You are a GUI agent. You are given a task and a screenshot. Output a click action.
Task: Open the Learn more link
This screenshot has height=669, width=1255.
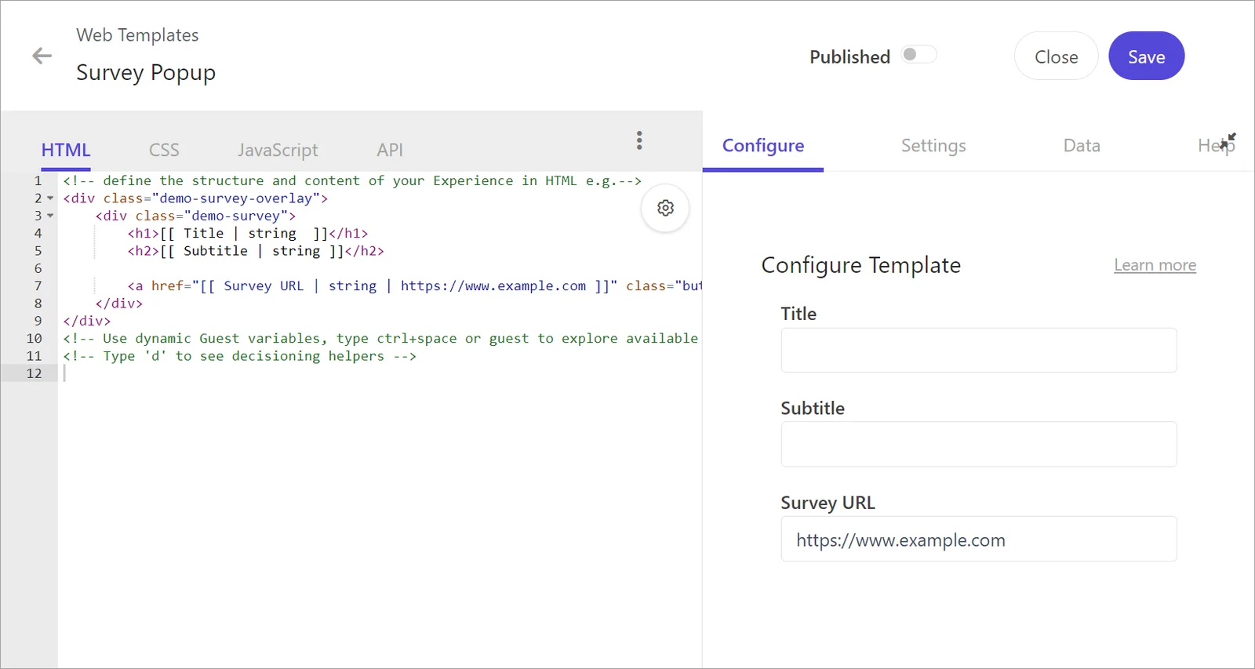pyautogui.click(x=1155, y=265)
